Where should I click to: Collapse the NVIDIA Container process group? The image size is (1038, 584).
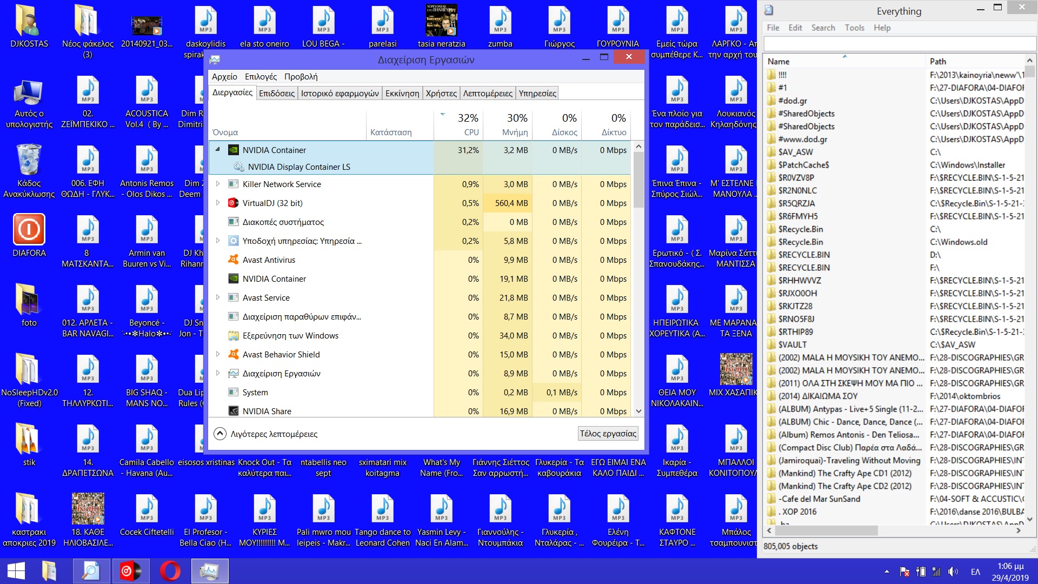click(x=218, y=150)
